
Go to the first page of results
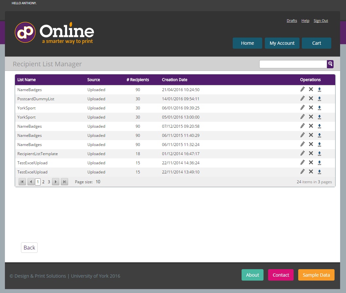tap(22, 182)
